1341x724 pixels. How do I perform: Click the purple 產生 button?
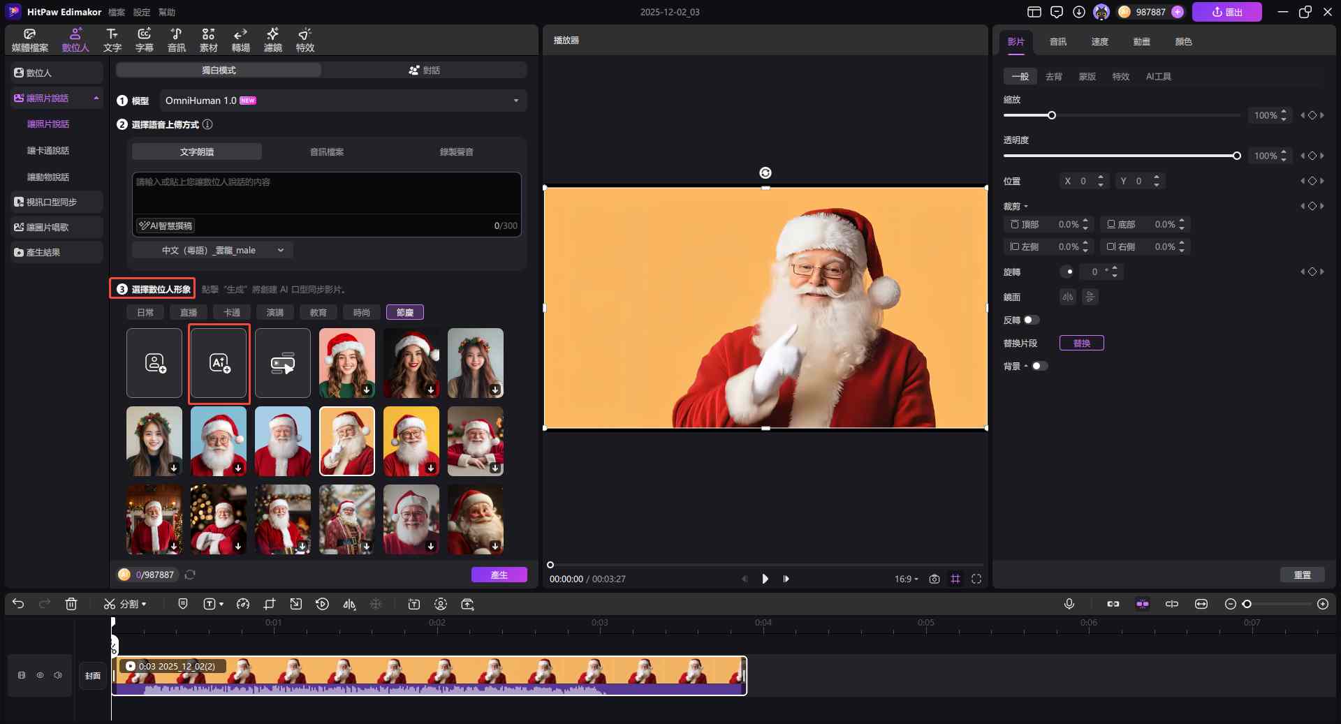point(499,575)
